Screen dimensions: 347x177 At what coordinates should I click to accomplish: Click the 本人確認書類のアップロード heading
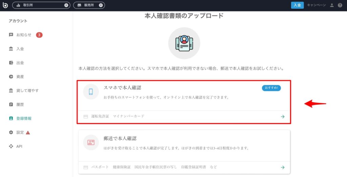click(184, 16)
